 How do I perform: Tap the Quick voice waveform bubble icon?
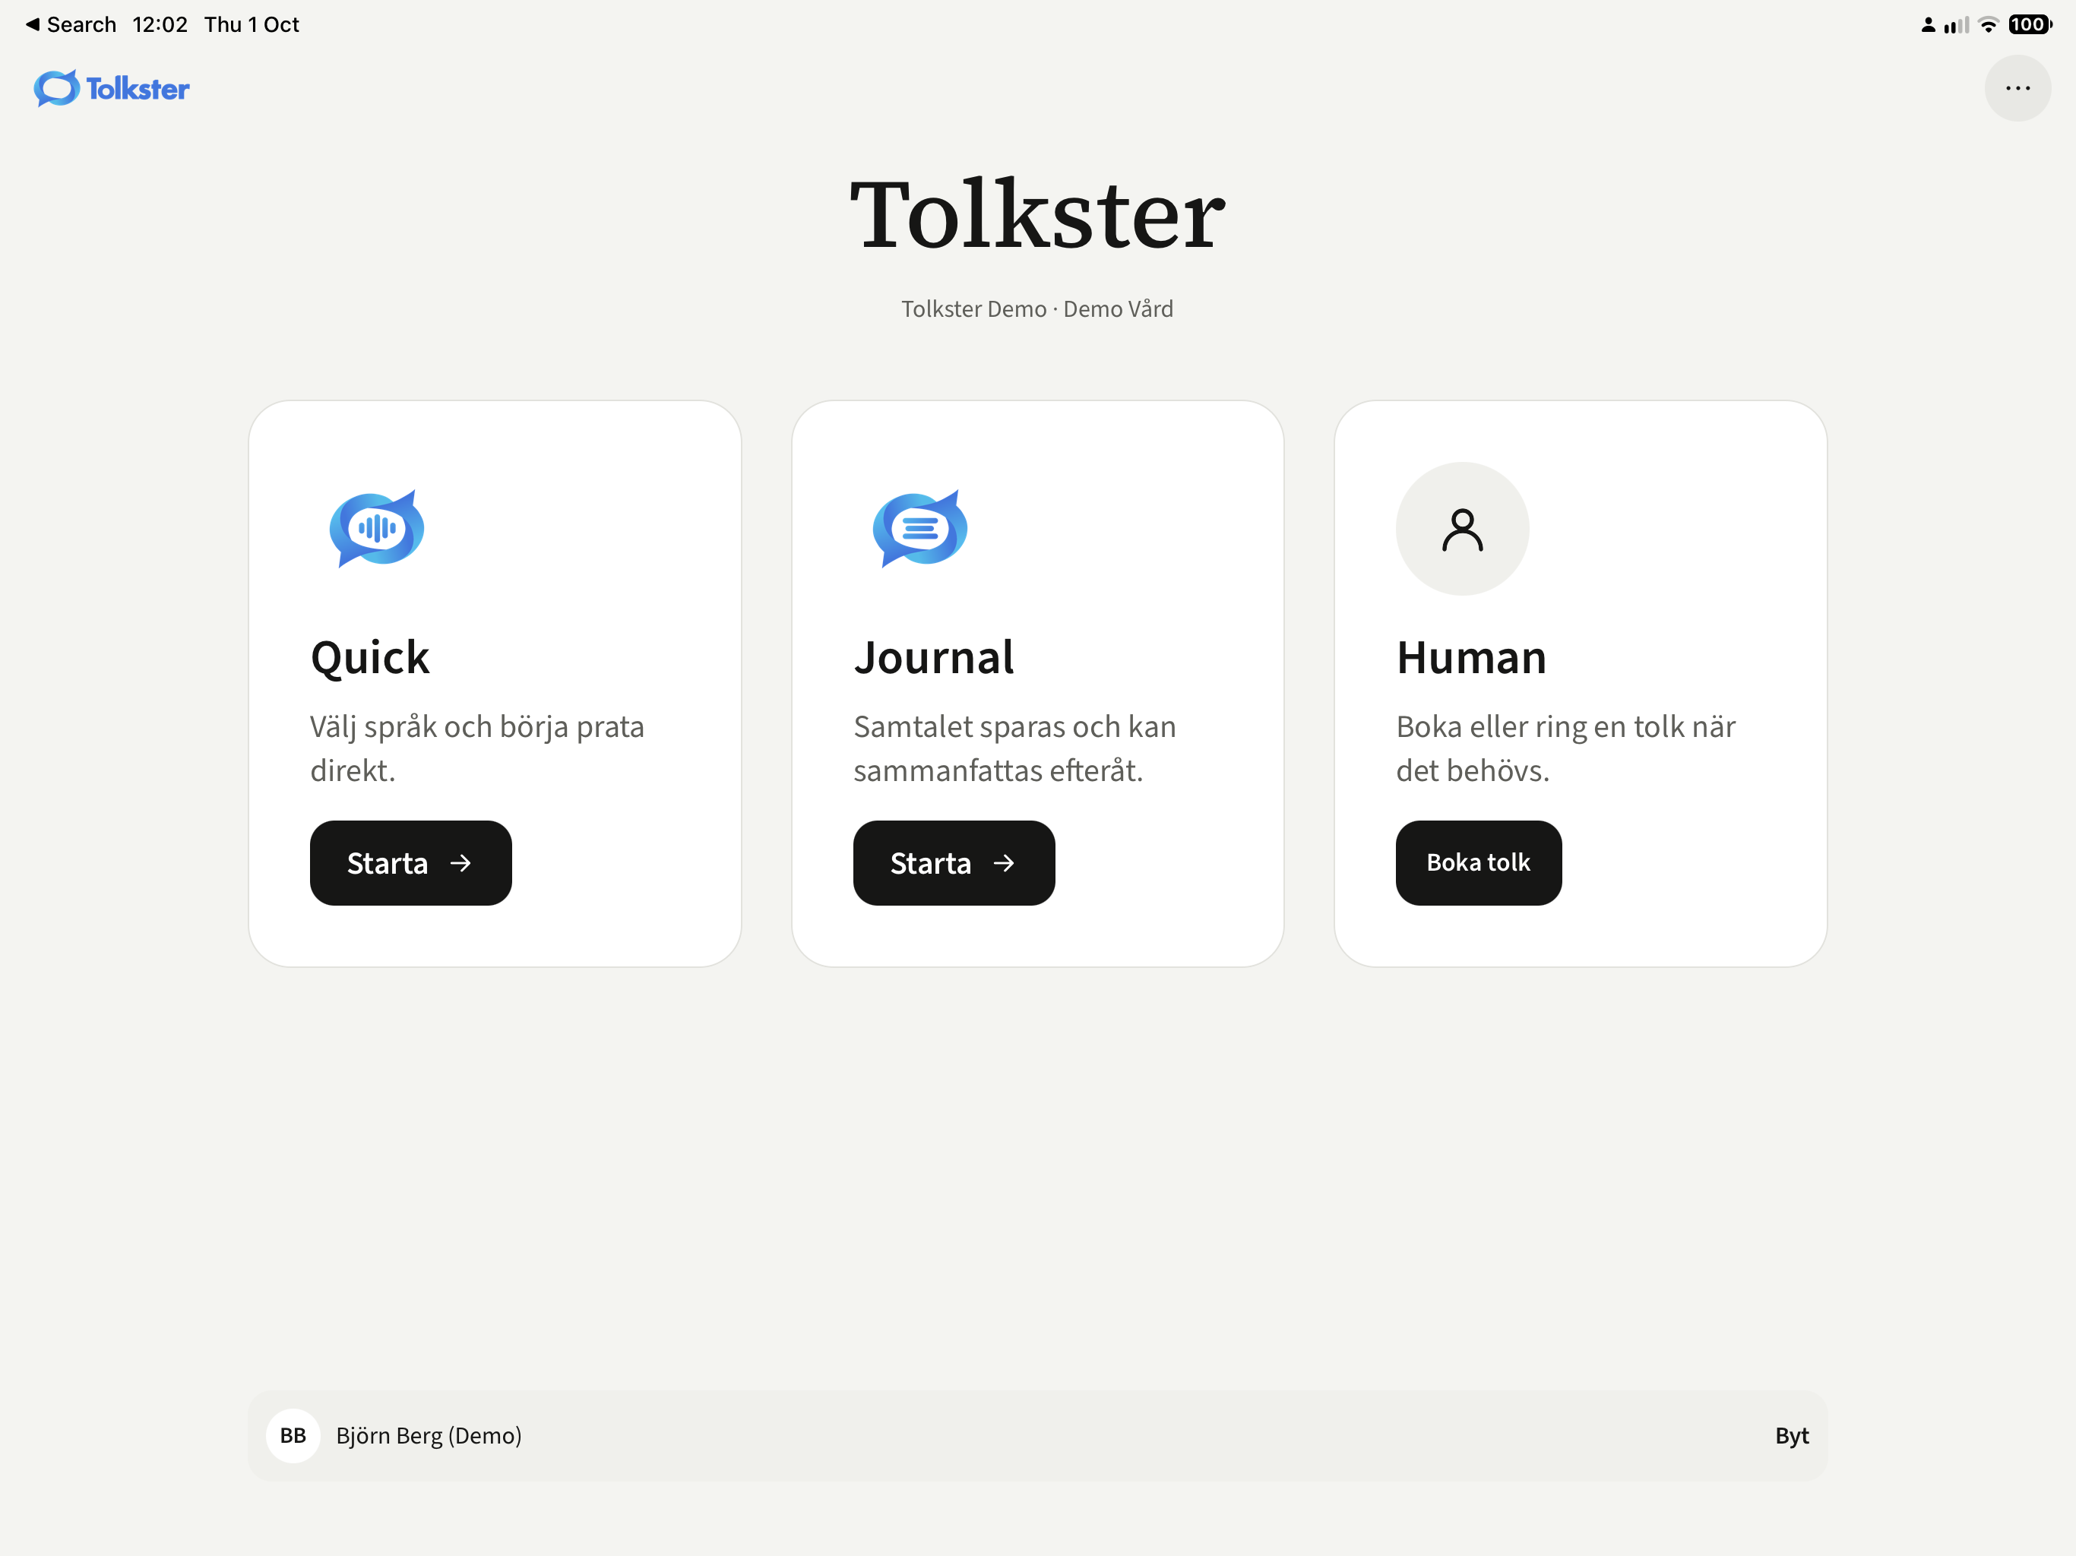click(x=376, y=527)
